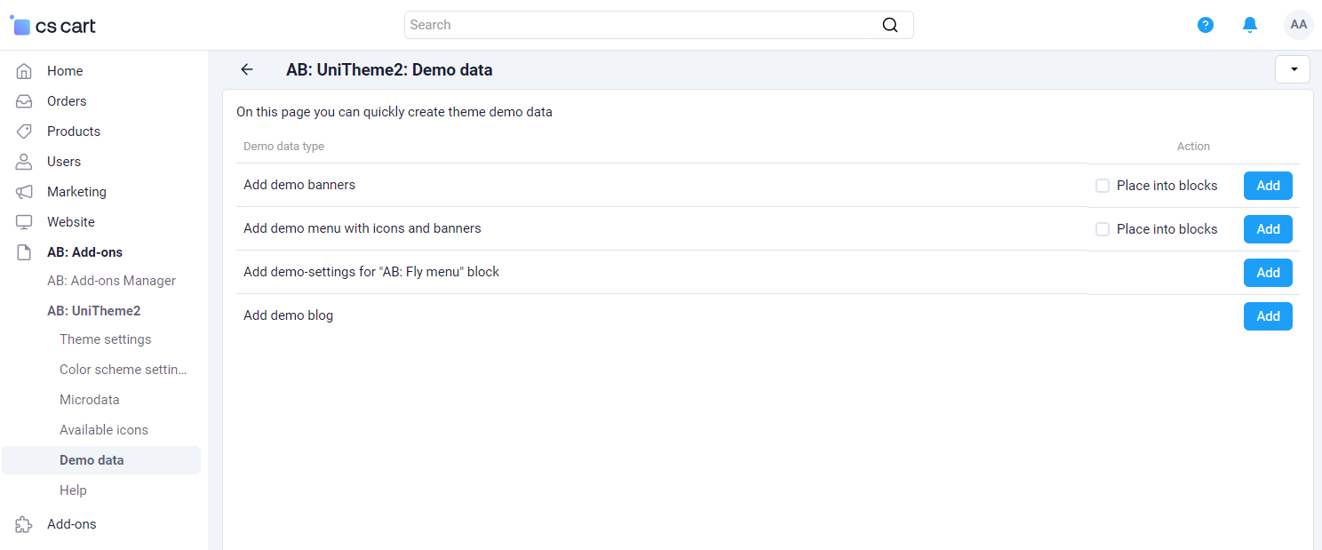Click the Website monitor icon

click(24, 222)
